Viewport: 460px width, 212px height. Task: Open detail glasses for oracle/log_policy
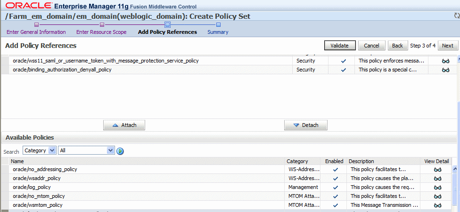437,187
